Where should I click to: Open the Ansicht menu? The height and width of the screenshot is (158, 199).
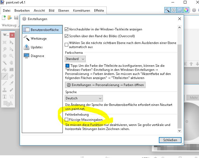[39, 11]
